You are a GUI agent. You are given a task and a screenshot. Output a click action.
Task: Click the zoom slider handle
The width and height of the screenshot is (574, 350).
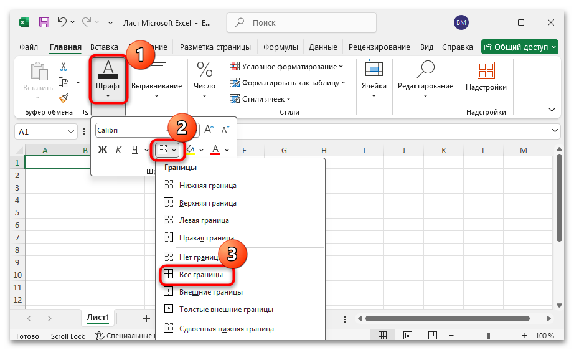(488, 336)
